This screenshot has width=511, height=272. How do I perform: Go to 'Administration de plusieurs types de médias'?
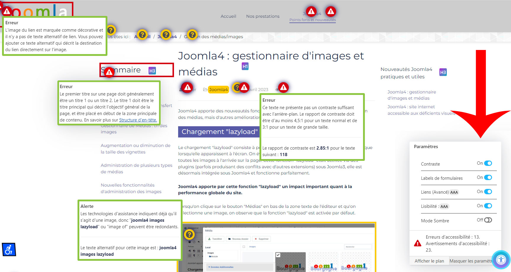coord(136,169)
